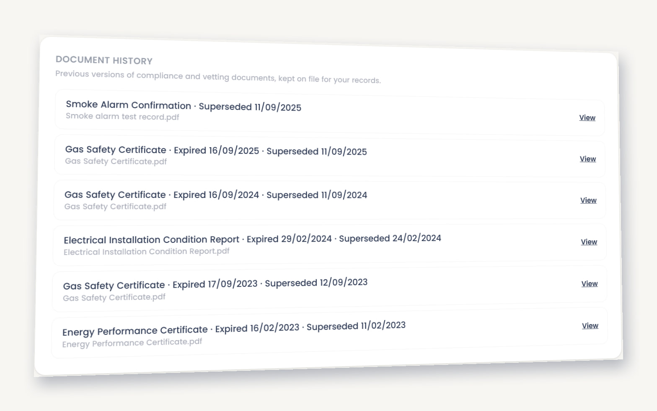This screenshot has height=411, width=657.
Task: Click the 'Previous versions of compliance' description text
Action: pyautogui.click(x=218, y=77)
